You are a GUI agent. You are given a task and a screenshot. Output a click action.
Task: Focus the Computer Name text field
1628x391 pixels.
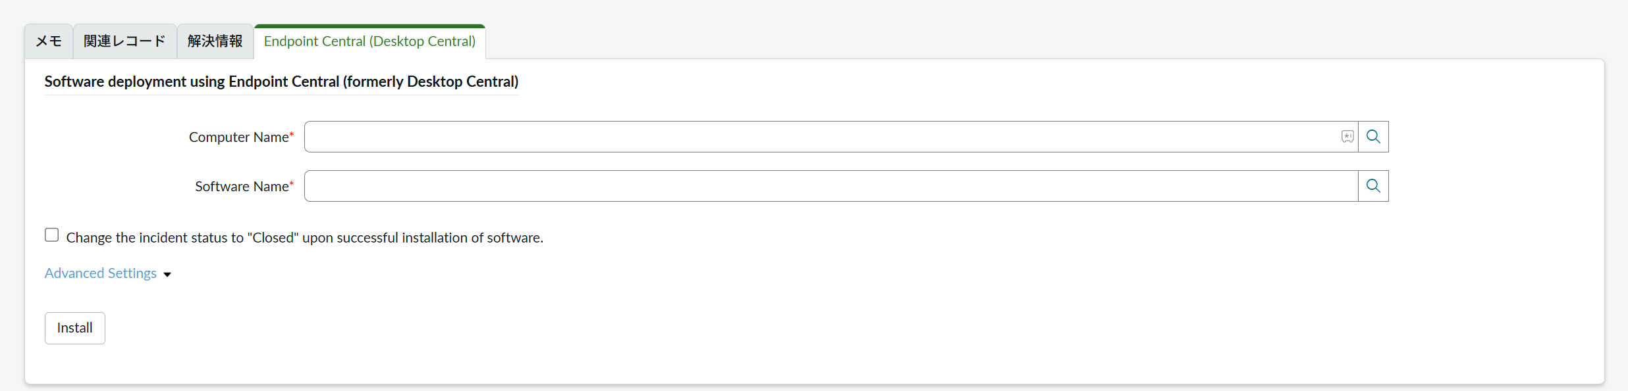[x=820, y=137]
